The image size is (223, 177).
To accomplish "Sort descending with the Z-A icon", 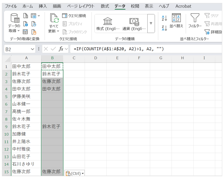I will [165, 28].
